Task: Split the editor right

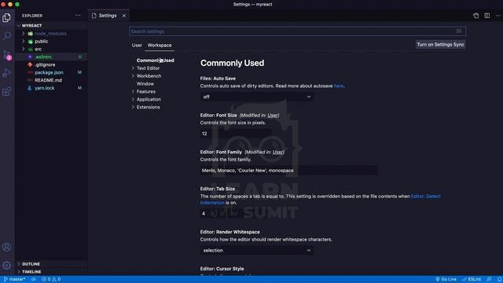Action: tap(487, 16)
